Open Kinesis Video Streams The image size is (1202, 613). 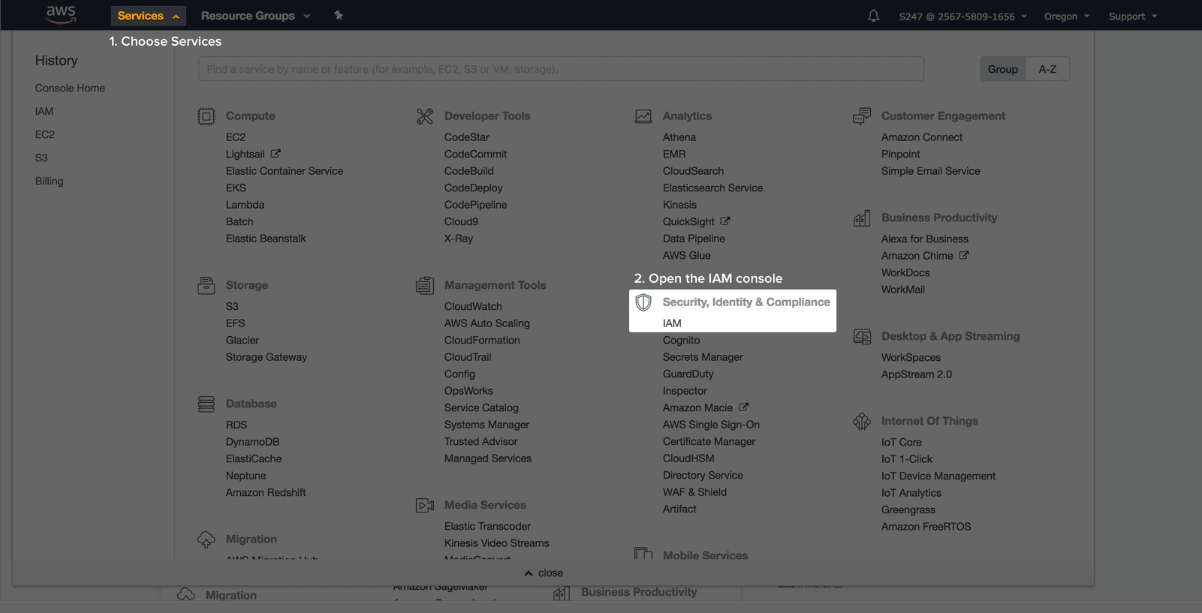(496, 543)
